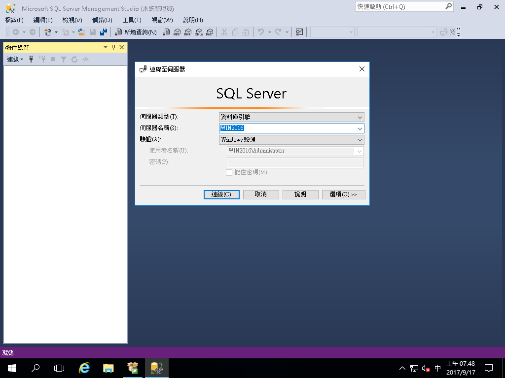
Task: Click Refresh icon in Object Explorer
Action: click(x=74, y=59)
